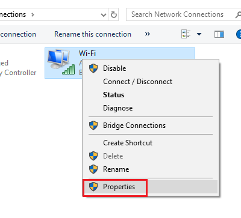Viewport: 241px width, 218px height.
Task: Click Rename this connection toolbar button
Action: tap(93, 34)
